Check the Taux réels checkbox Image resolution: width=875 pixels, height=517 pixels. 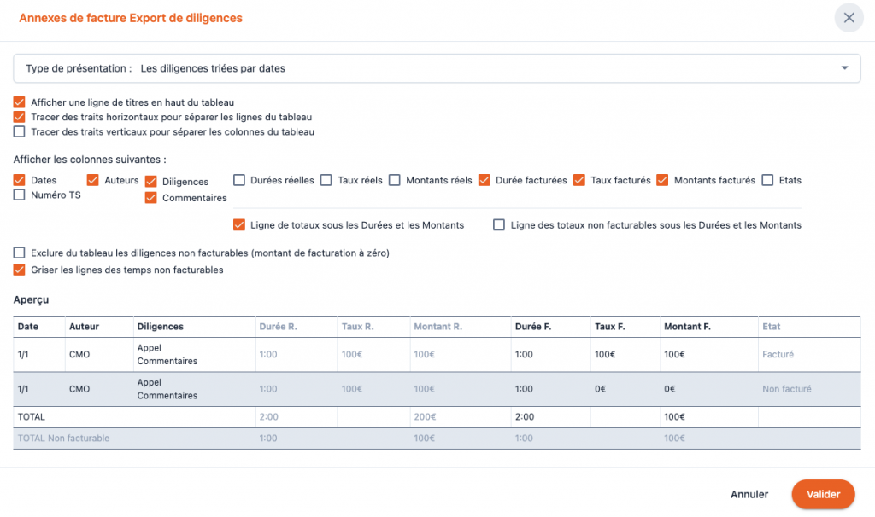pyautogui.click(x=326, y=180)
